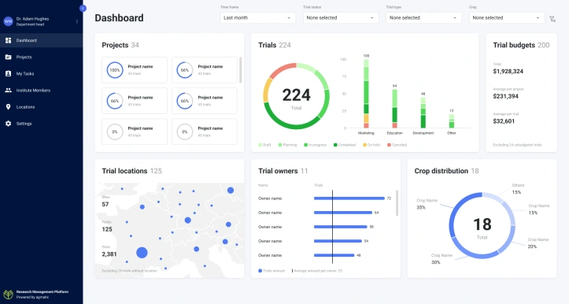
Task: Toggle the In progress legend entry
Action: click(316, 145)
